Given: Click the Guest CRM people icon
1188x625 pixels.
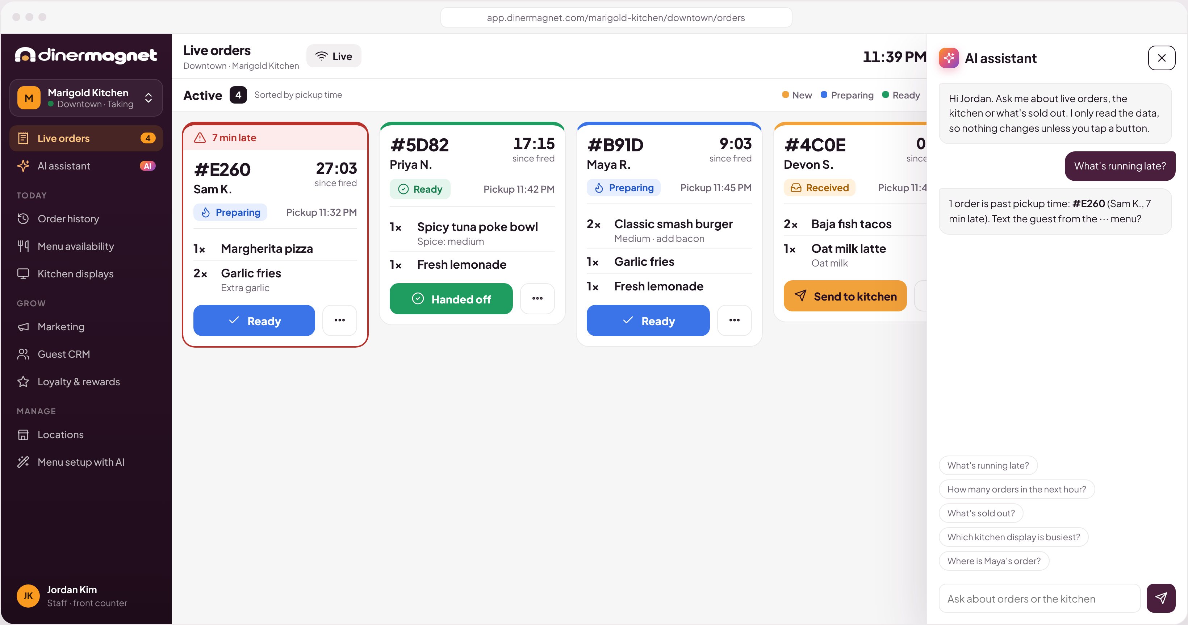Looking at the screenshot, I should coord(23,354).
